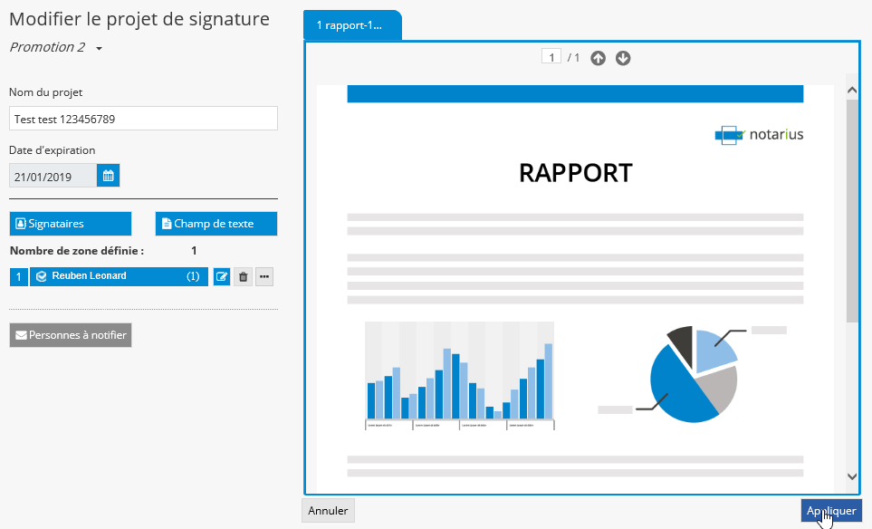Go to previous page with up arrow
Screen dimensions: 872x529
[x=598, y=58]
